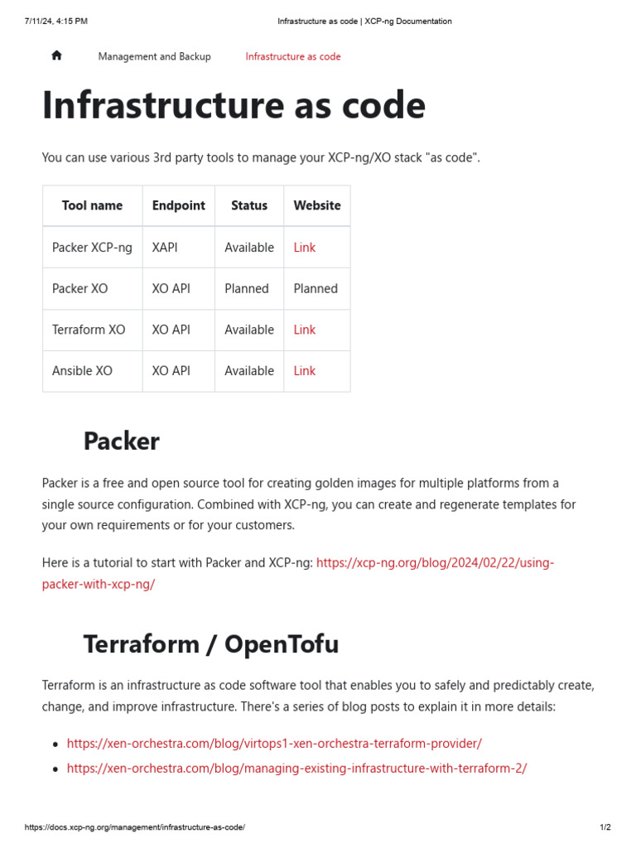Screen dimensions: 636x848
Task: Open virtops1 Terraform provider blog link
Action: tap(274, 744)
